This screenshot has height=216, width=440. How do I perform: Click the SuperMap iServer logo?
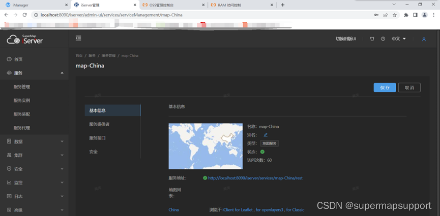pos(25,39)
